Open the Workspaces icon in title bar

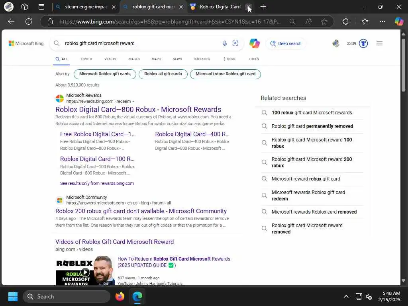[x=25, y=7]
